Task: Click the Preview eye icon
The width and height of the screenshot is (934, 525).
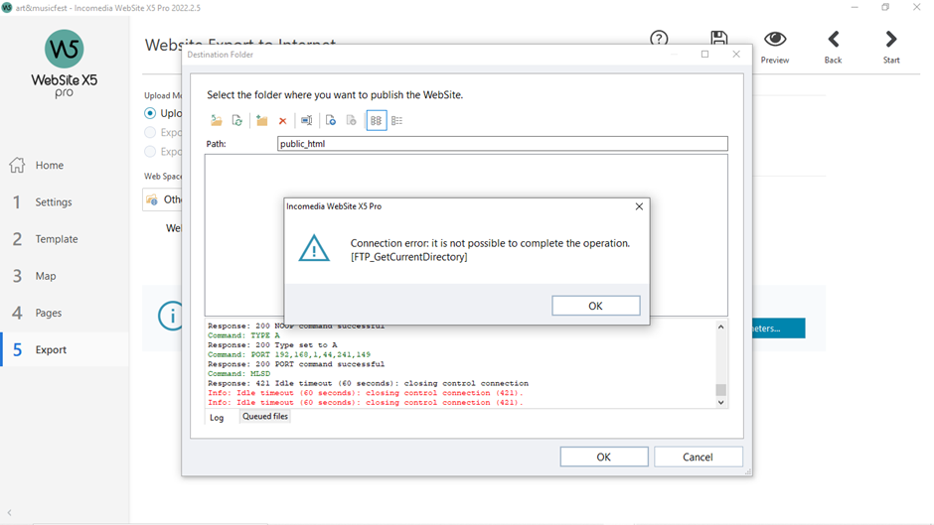Action: tap(775, 40)
